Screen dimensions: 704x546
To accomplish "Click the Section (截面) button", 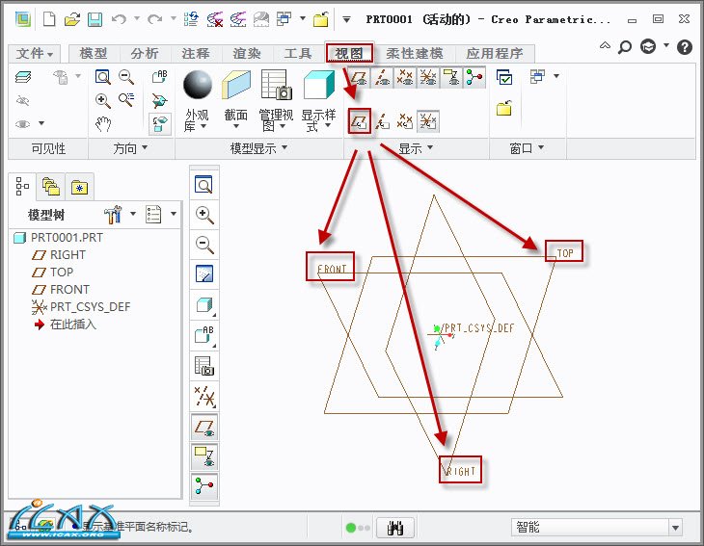I will coord(236,98).
